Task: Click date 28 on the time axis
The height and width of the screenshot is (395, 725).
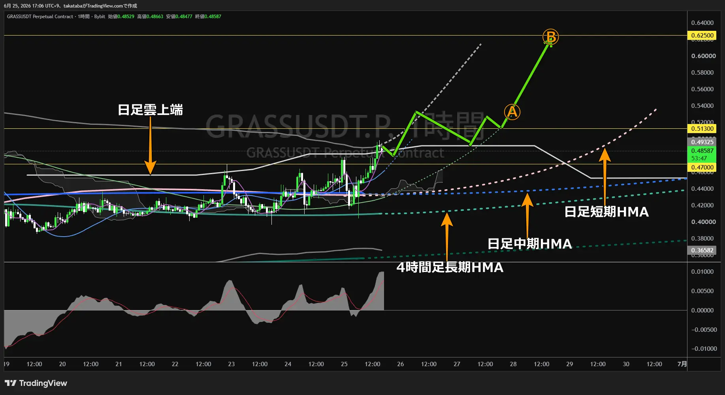Action: (513, 364)
